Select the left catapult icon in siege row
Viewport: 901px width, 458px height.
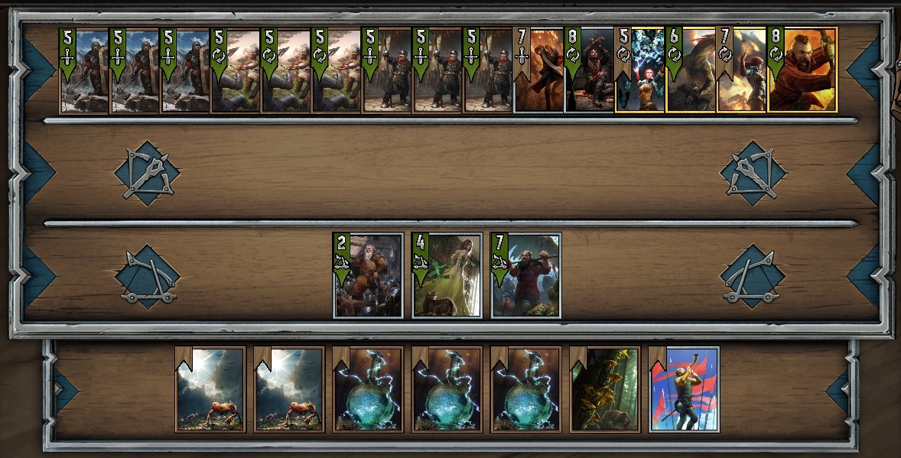click(147, 277)
